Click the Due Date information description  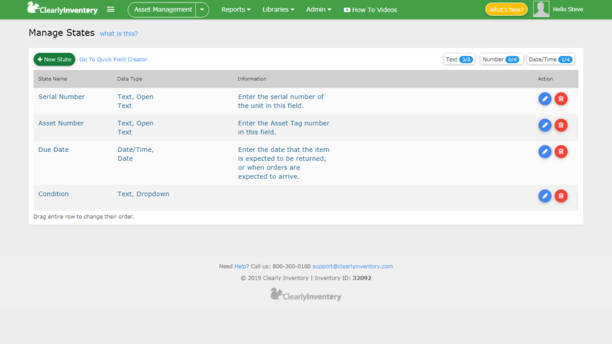pyautogui.click(x=284, y=163)
